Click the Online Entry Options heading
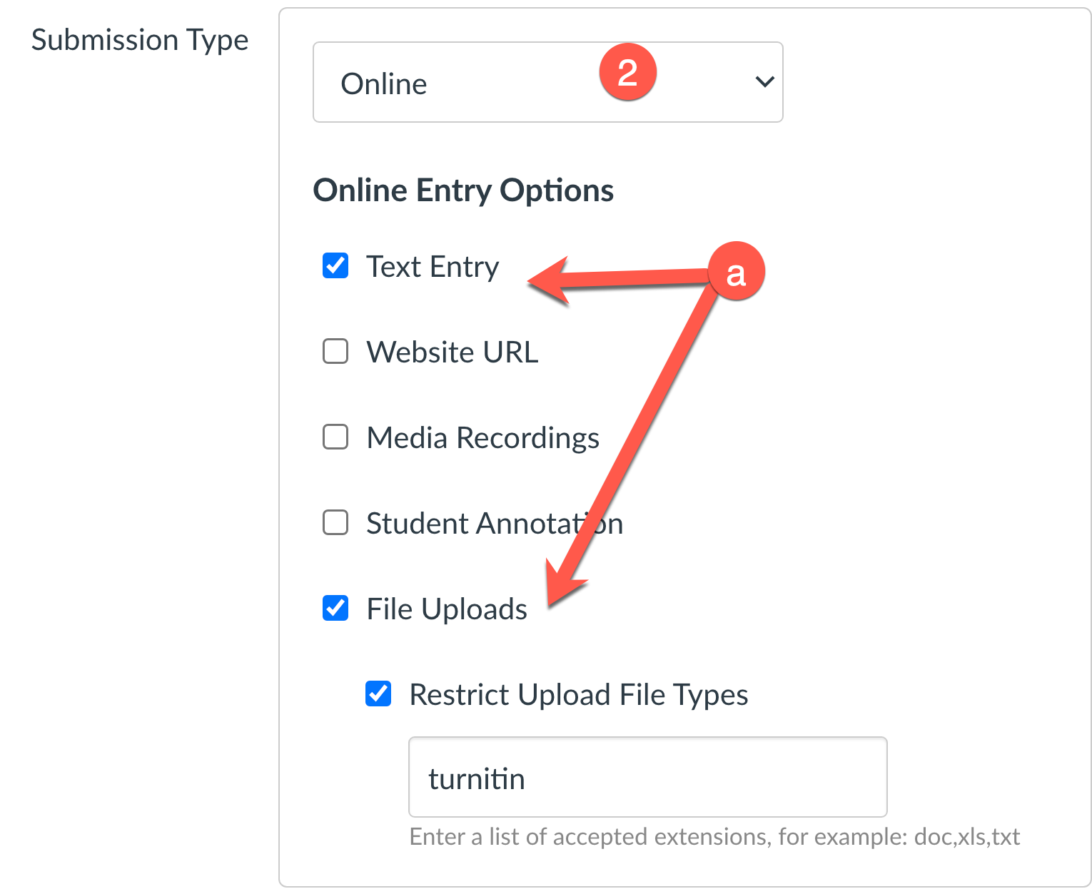 (x=463, y=190)
